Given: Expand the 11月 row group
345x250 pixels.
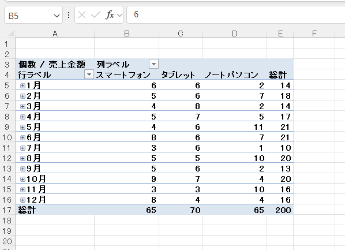Looking at the screenshot, I should [22, 189].
